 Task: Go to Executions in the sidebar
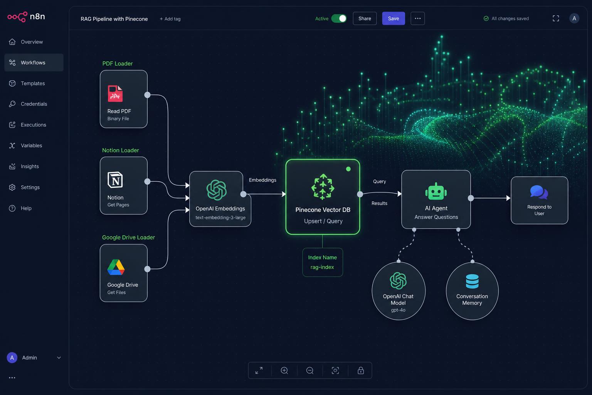34,125
